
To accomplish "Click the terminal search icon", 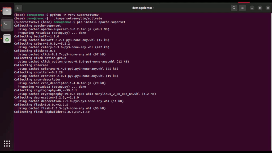I will pos(234,8).
